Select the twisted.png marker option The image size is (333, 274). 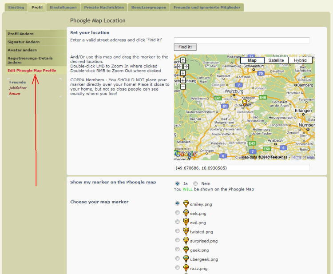tap(178, 231)
